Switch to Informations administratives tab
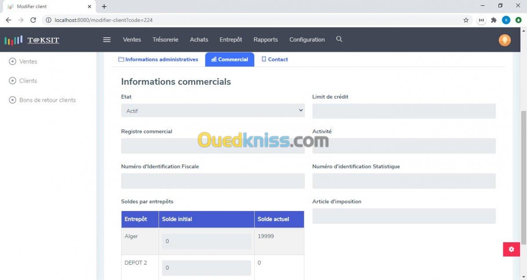 click(158, 59)
